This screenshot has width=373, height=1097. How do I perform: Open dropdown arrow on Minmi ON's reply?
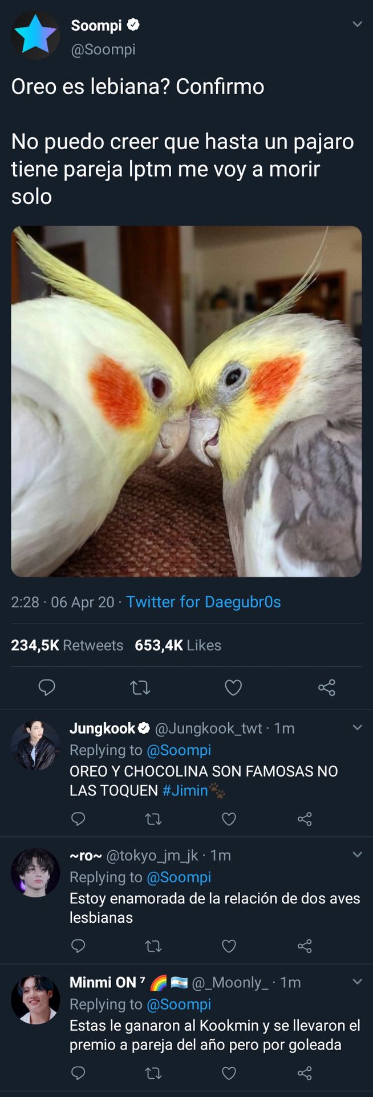click(358, 982)
